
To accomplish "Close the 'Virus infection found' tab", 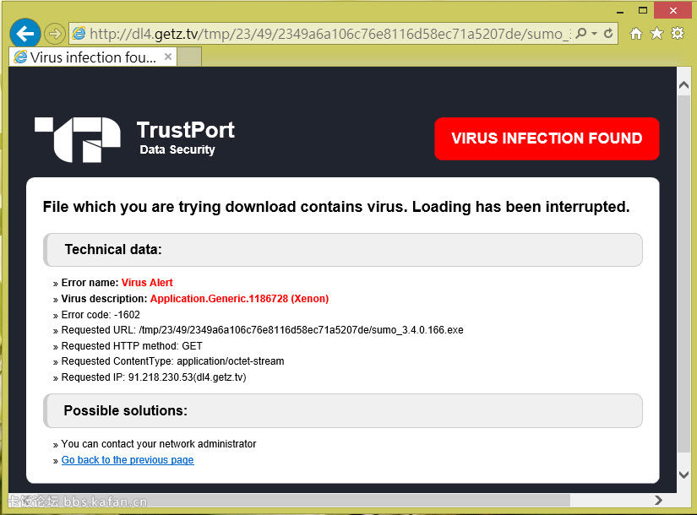I will coord(168,57).
